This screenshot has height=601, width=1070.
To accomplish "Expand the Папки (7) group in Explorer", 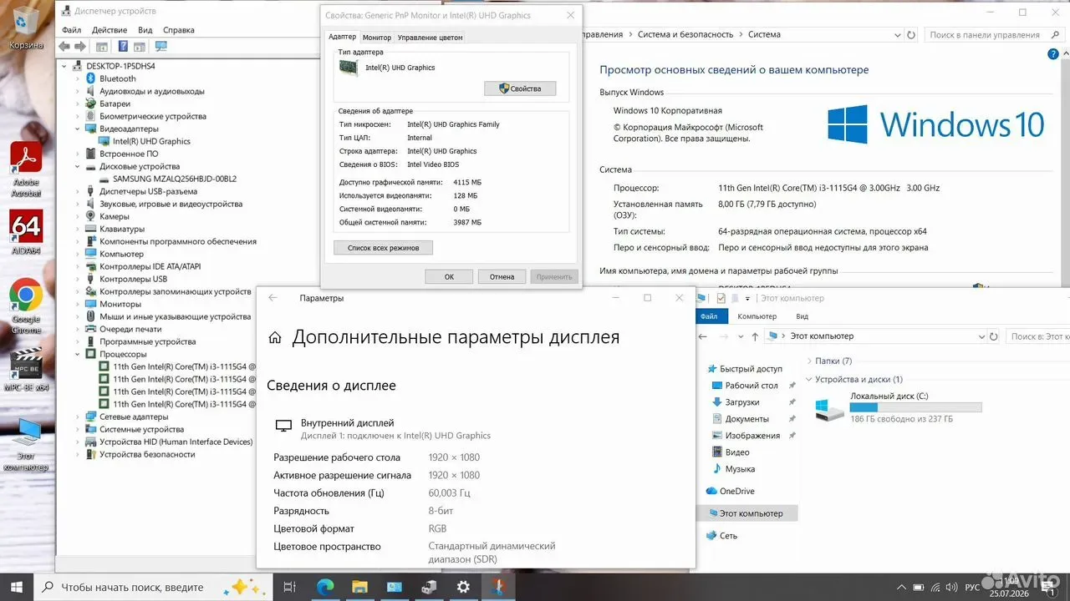I will pyautogui.click(x=809, y=361).
